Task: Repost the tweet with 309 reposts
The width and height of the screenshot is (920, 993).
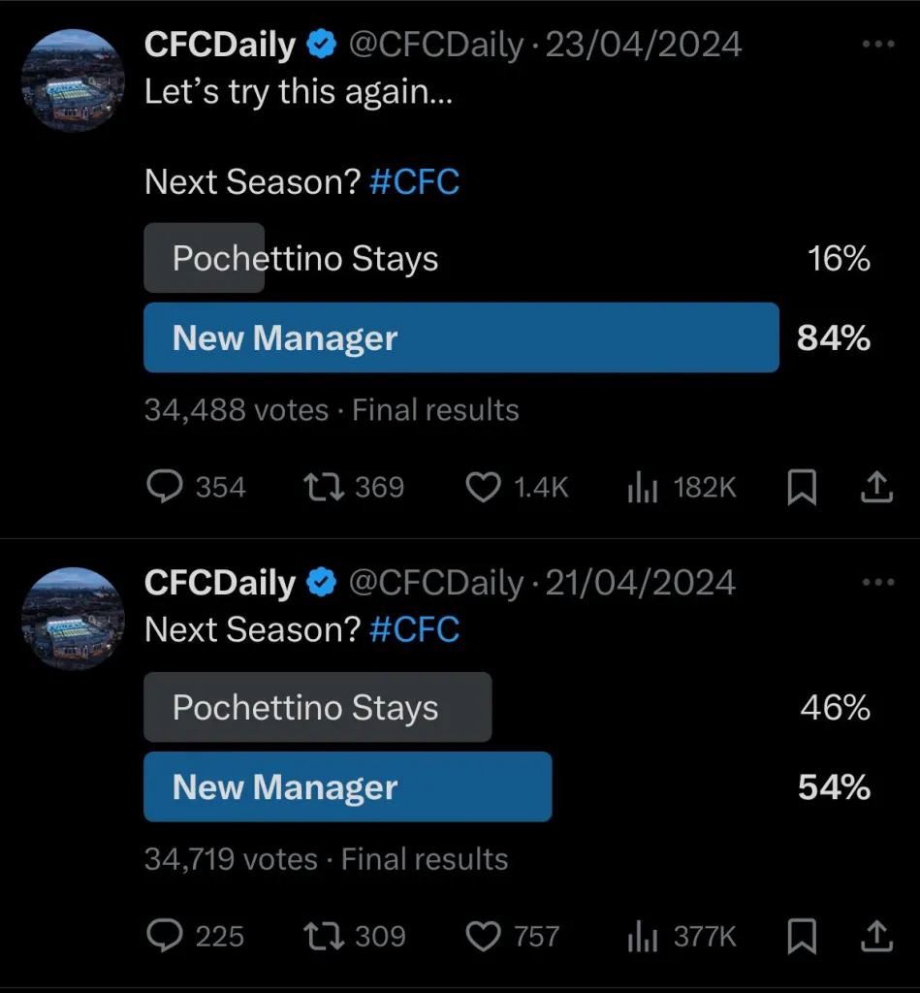Action: tap(326, 936)
